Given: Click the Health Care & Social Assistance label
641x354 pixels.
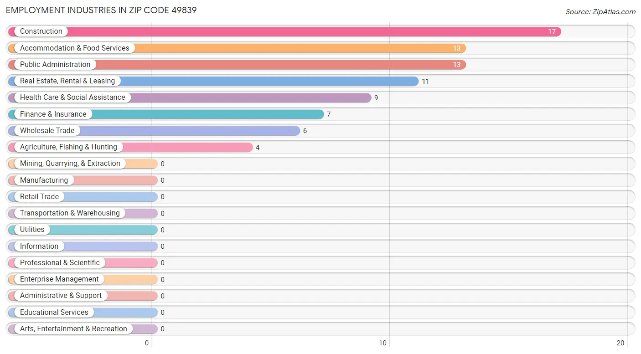Looking at the screenshot, I should click(72, 97).
